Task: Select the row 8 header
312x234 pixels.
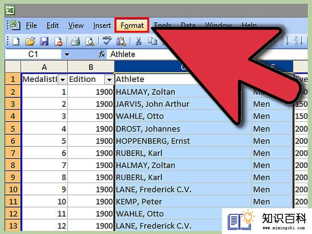Action: click(13, 165)
